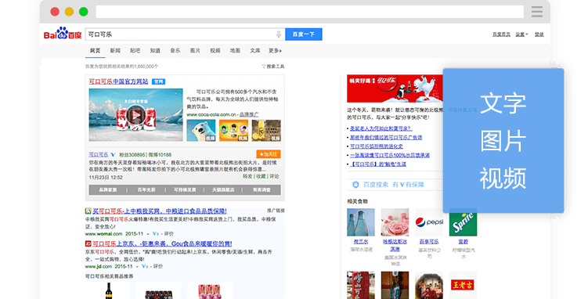
Task: Expand arrow after womai.com 2015-11
Action: (148, 234)
